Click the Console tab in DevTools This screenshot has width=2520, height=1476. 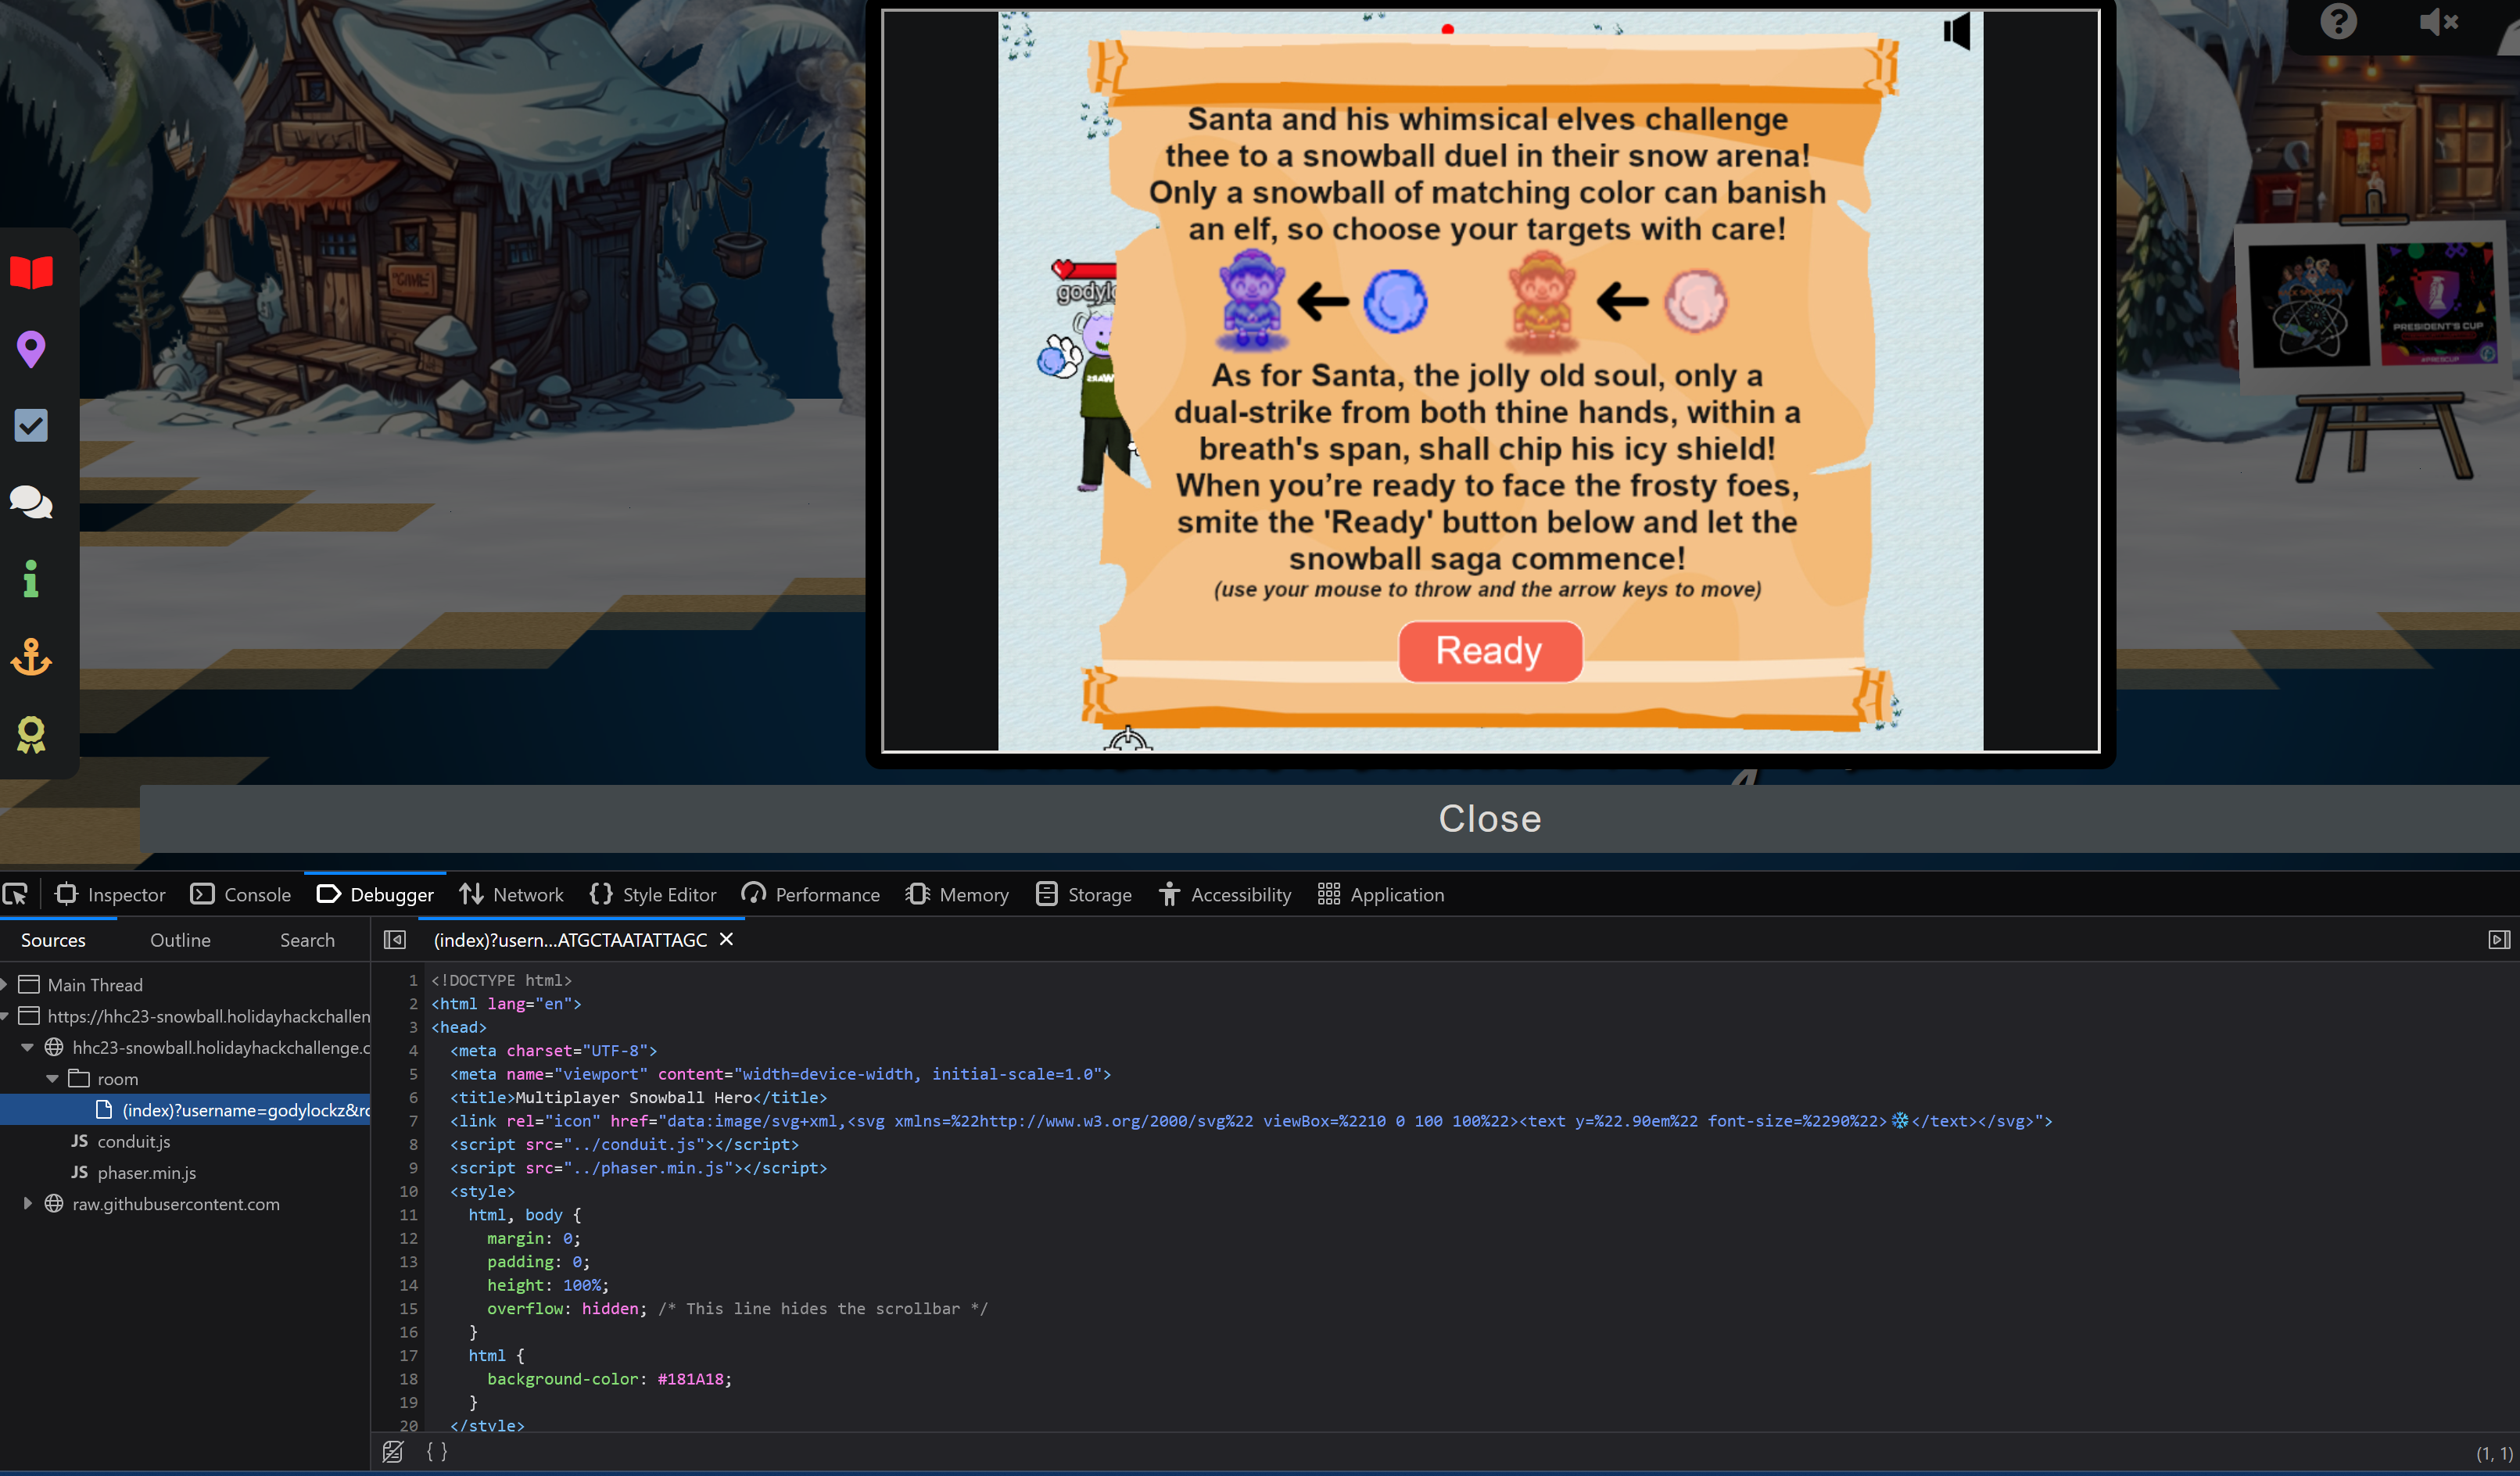coord(255,894)
